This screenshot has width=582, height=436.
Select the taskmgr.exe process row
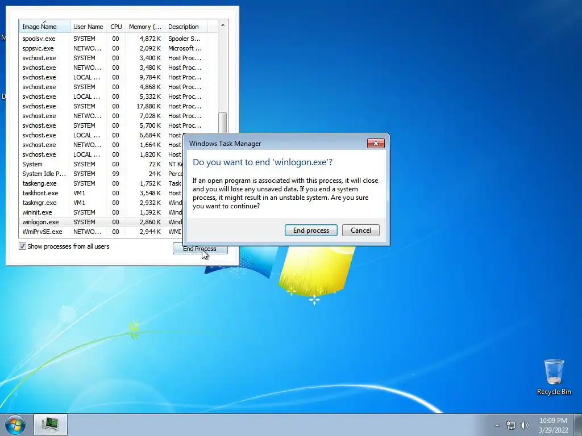(101, 203)
